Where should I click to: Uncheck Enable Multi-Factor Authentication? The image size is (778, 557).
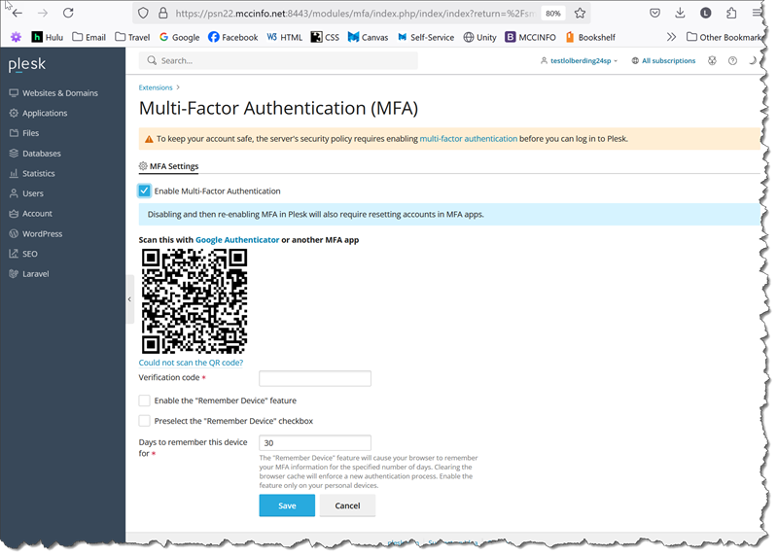click(144, 191)
